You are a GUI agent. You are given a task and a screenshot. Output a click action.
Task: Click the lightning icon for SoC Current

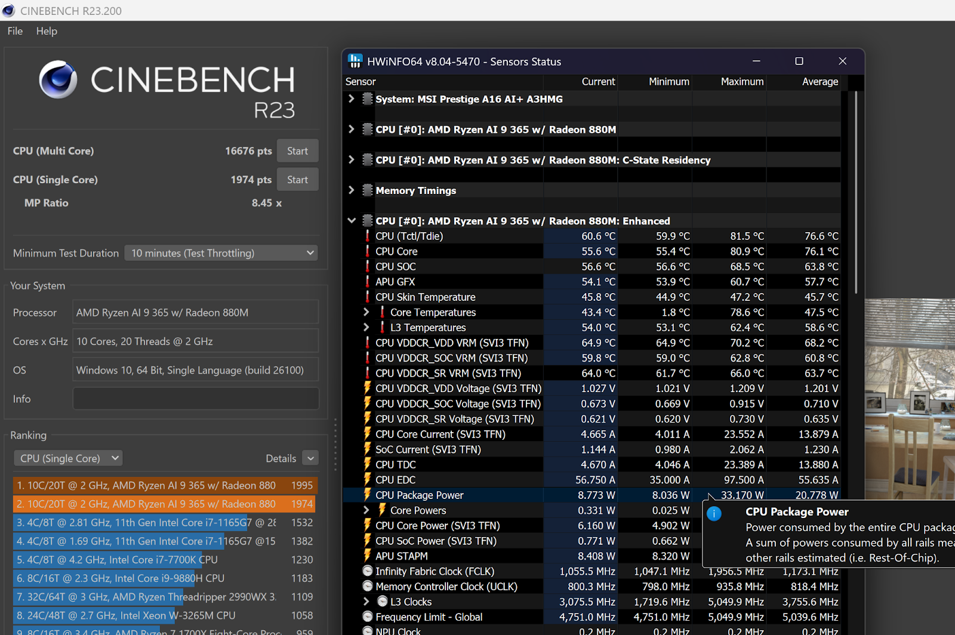coord(368,449)
